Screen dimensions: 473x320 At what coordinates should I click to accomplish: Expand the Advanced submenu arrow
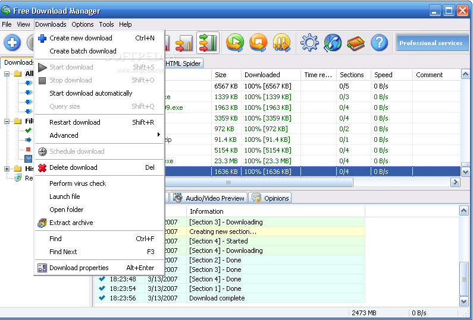159,135
